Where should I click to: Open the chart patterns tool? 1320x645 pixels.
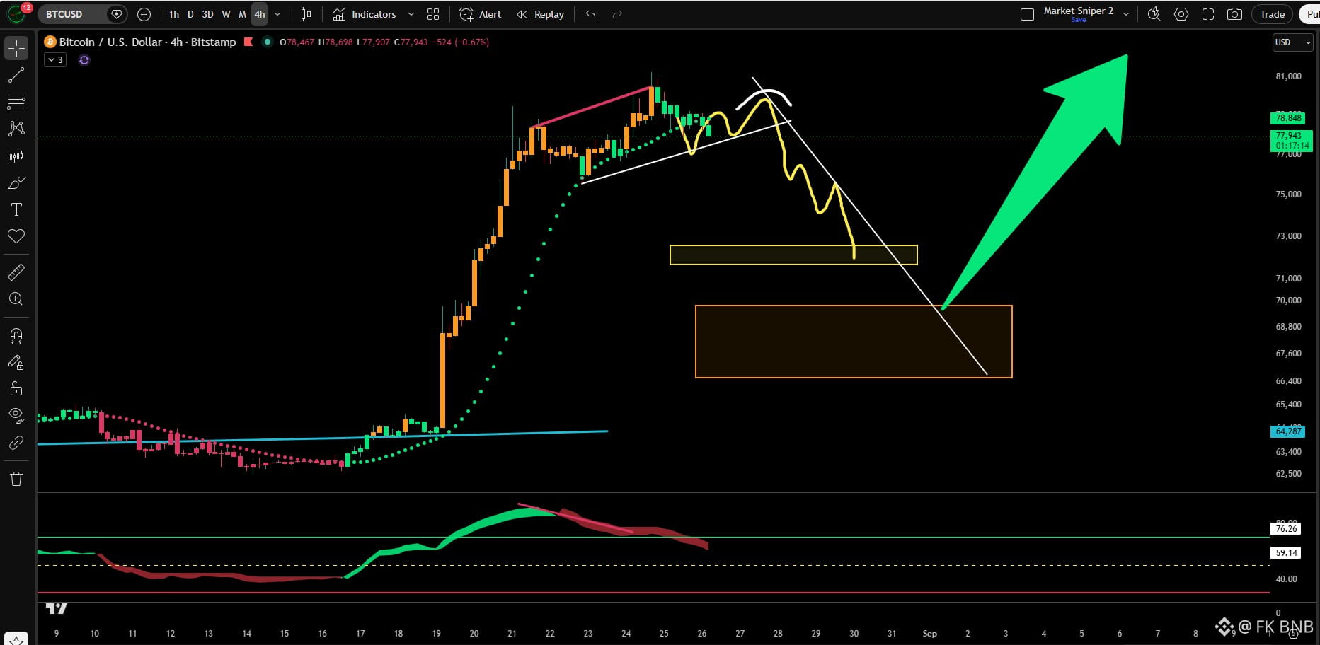tap(16, 129)
